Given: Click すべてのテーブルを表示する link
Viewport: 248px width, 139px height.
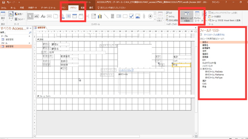Looking at the screenshot, I should (214, 35).
